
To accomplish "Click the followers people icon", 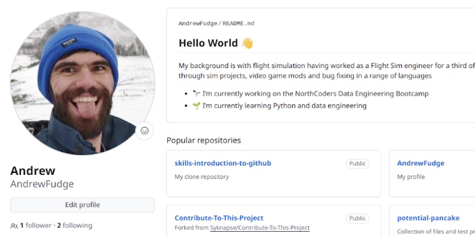I will (x=14, y=226).
